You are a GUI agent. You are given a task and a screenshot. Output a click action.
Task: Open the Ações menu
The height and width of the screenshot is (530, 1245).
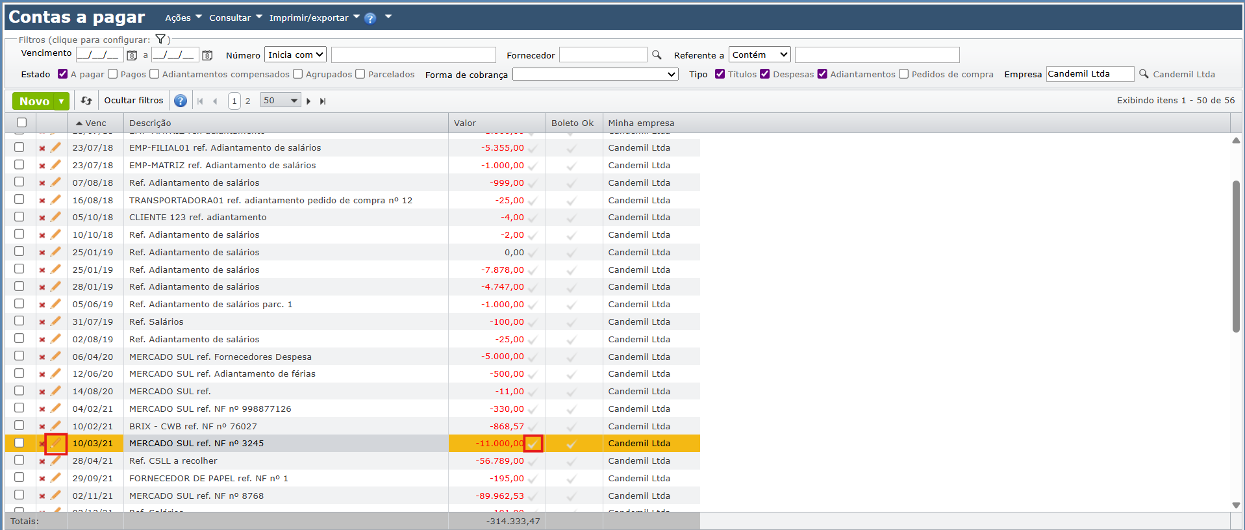point(183,18)
